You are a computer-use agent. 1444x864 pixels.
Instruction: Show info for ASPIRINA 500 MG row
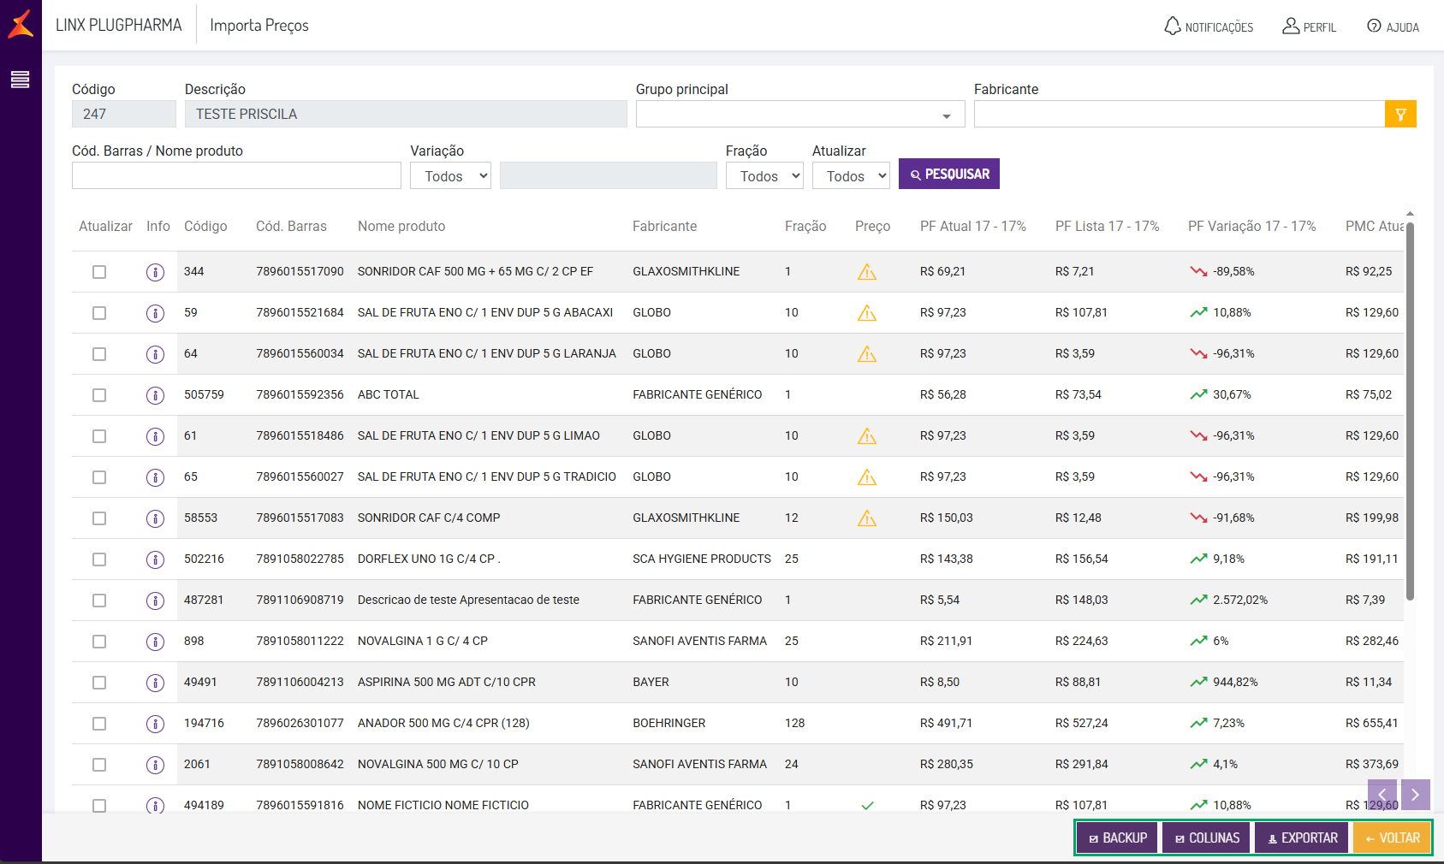(x=155, y=683)
